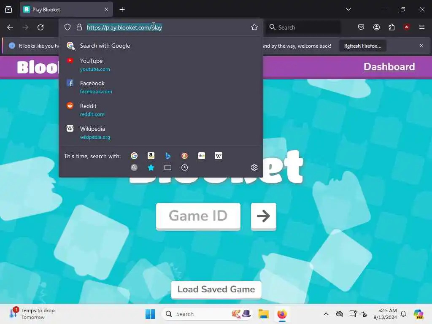Click the toolbar Search box

point(303,27)
